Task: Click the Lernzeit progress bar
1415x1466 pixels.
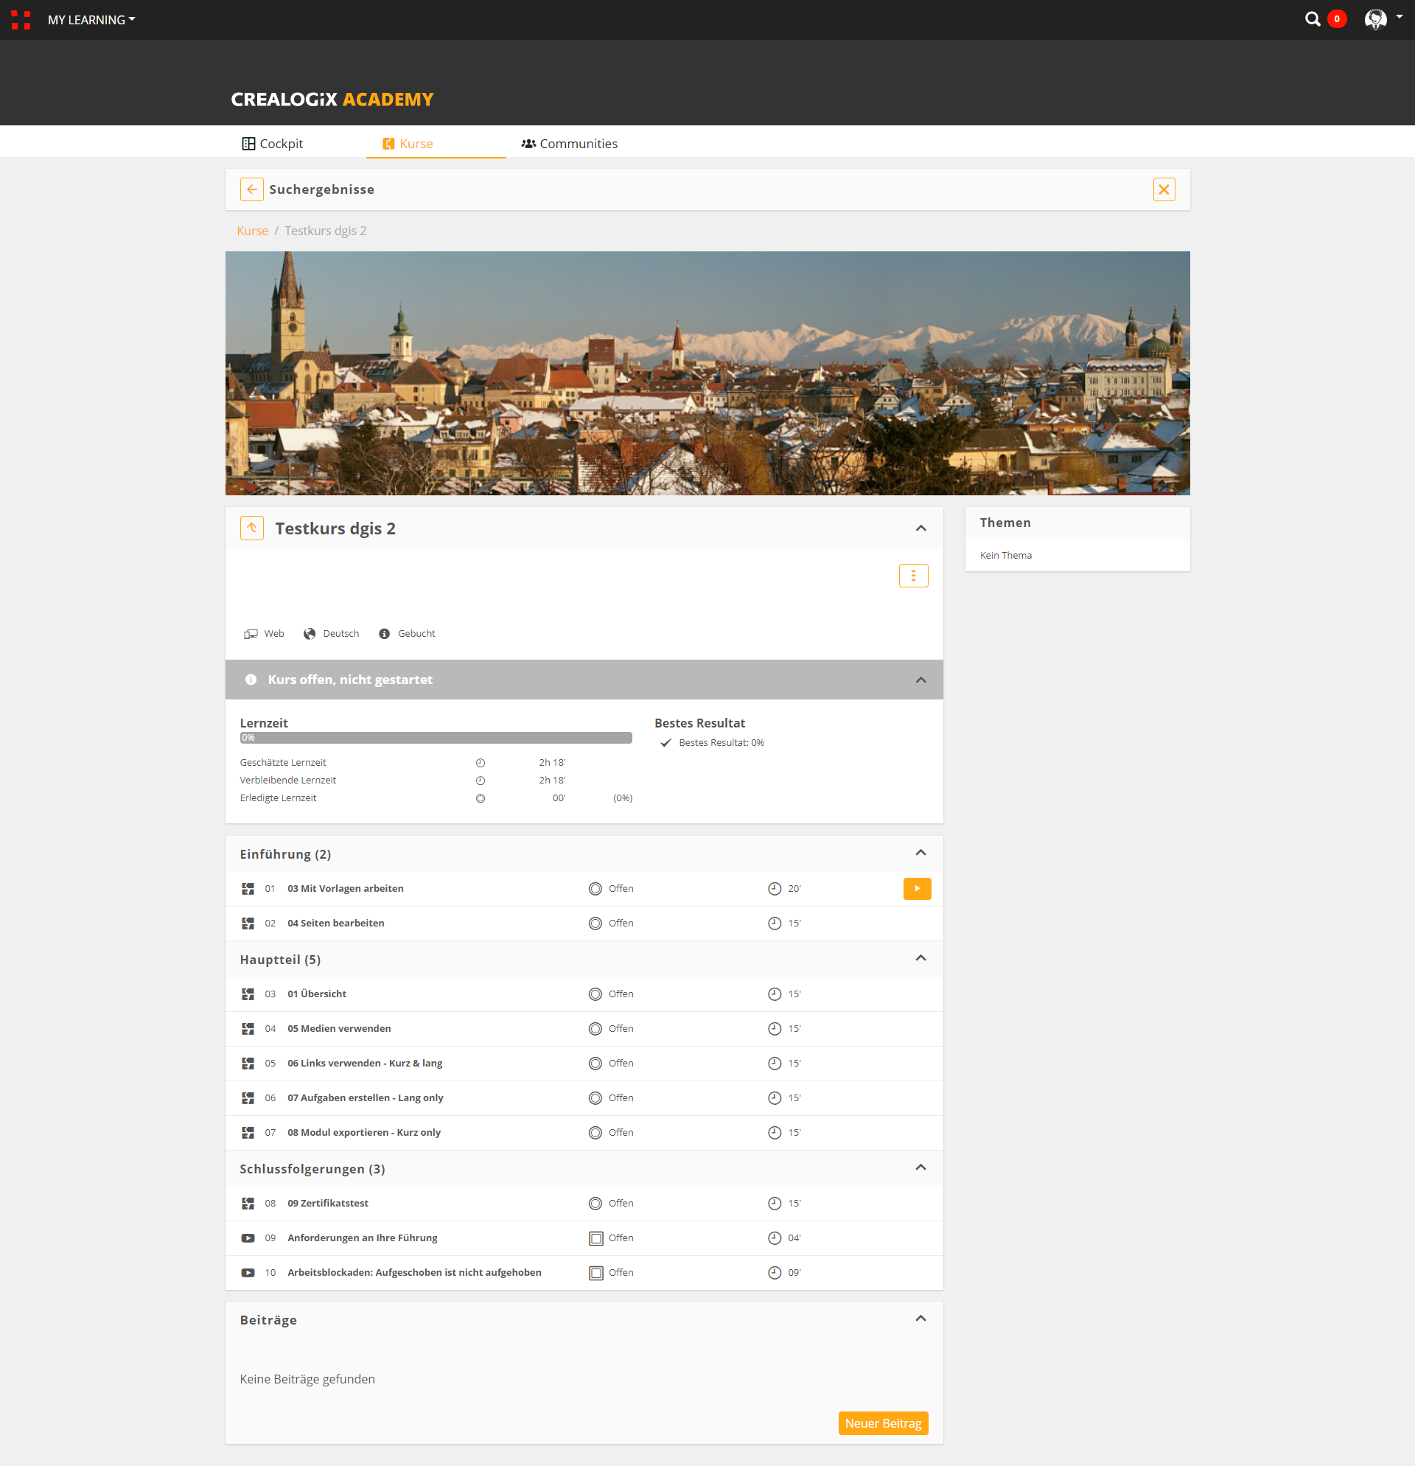Action: point(436,739)
